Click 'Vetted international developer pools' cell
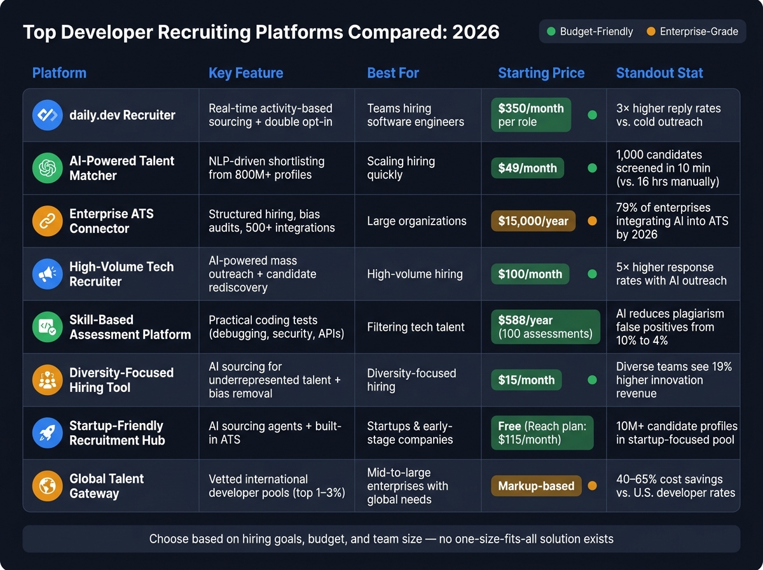Image resolution: width=763 pixels, height=570 pixels. click(277, 486)
